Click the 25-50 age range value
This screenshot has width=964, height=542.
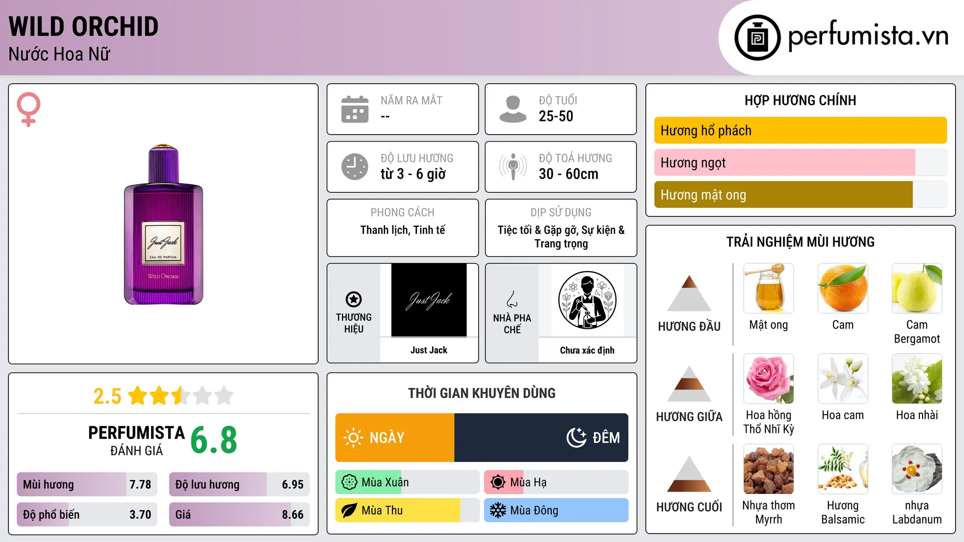pos(556,116)
